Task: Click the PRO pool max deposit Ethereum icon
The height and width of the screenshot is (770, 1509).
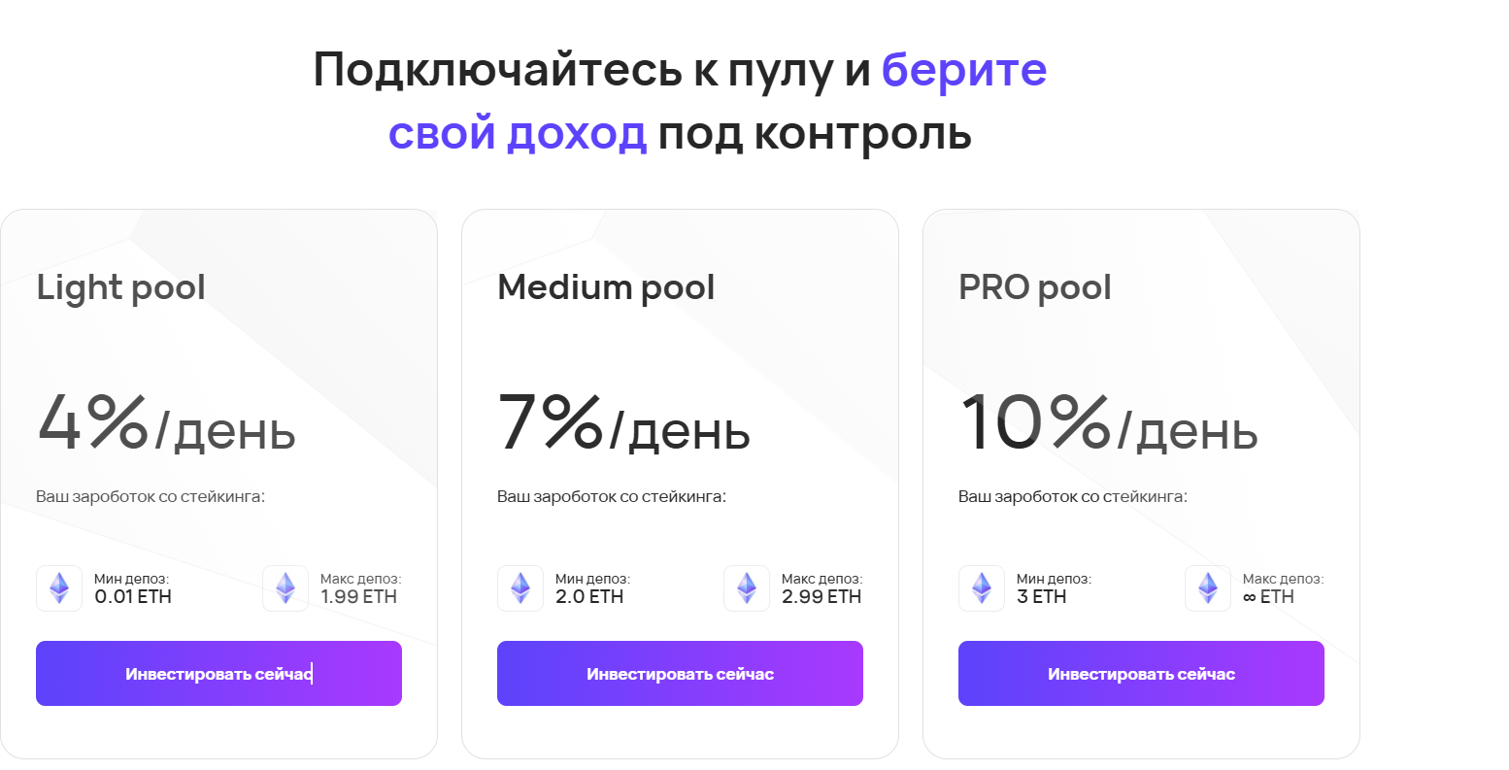Action: click(x=1208, y=588)
